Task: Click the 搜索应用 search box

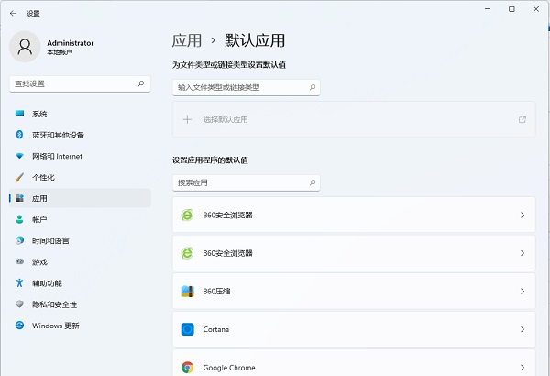Action: coord(238,182)
